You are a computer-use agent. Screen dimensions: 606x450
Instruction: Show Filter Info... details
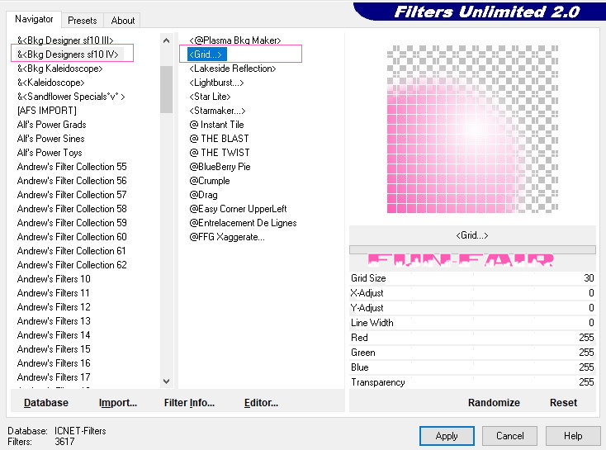click(189, 402)
